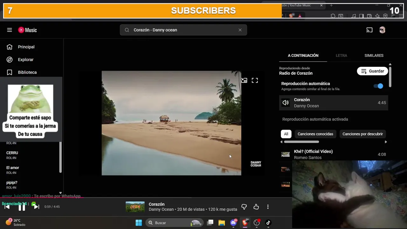The height and width of the screenshot is (229, 407).
Task: Filter queue by Canciones por descubrir
Action: point(362,134)
